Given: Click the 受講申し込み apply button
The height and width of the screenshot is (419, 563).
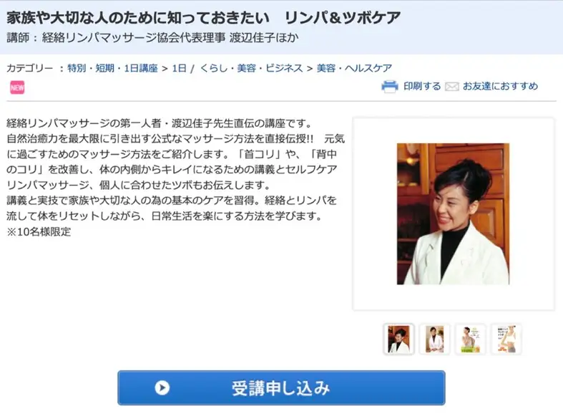Looking at the screenshot, I should pos(281,387).
